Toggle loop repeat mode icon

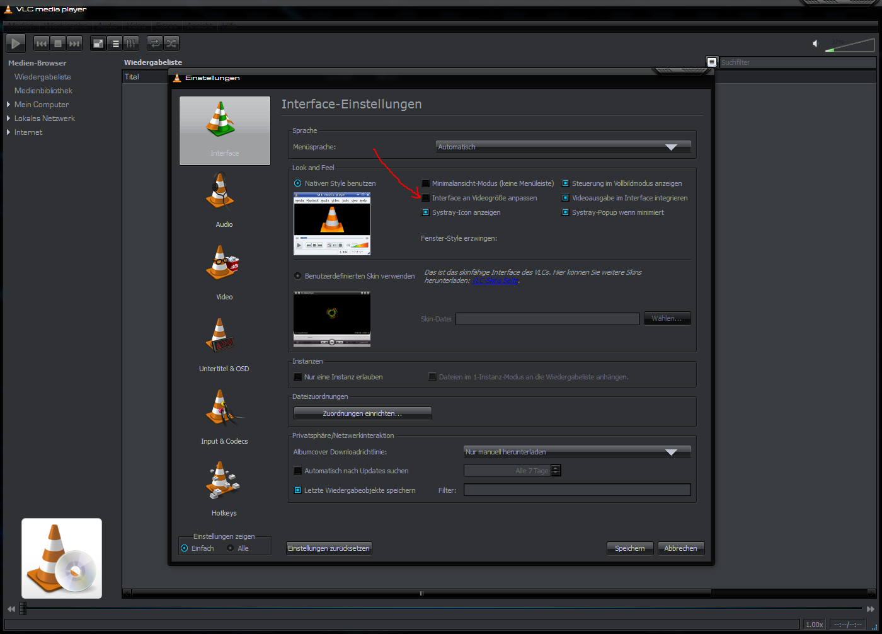pos(155,43)
